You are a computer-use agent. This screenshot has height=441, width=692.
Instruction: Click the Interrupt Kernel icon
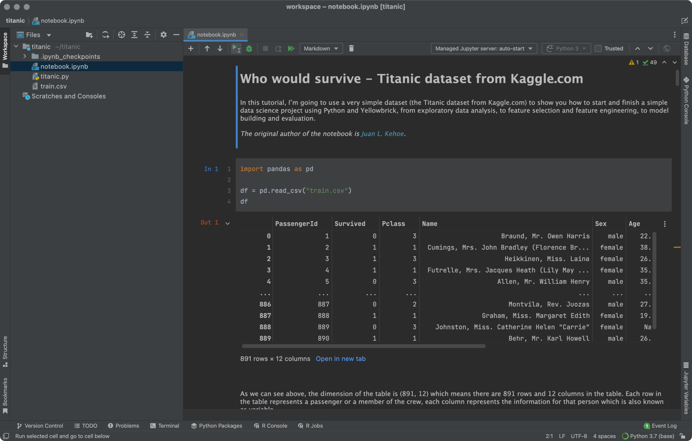coord(265,48)
